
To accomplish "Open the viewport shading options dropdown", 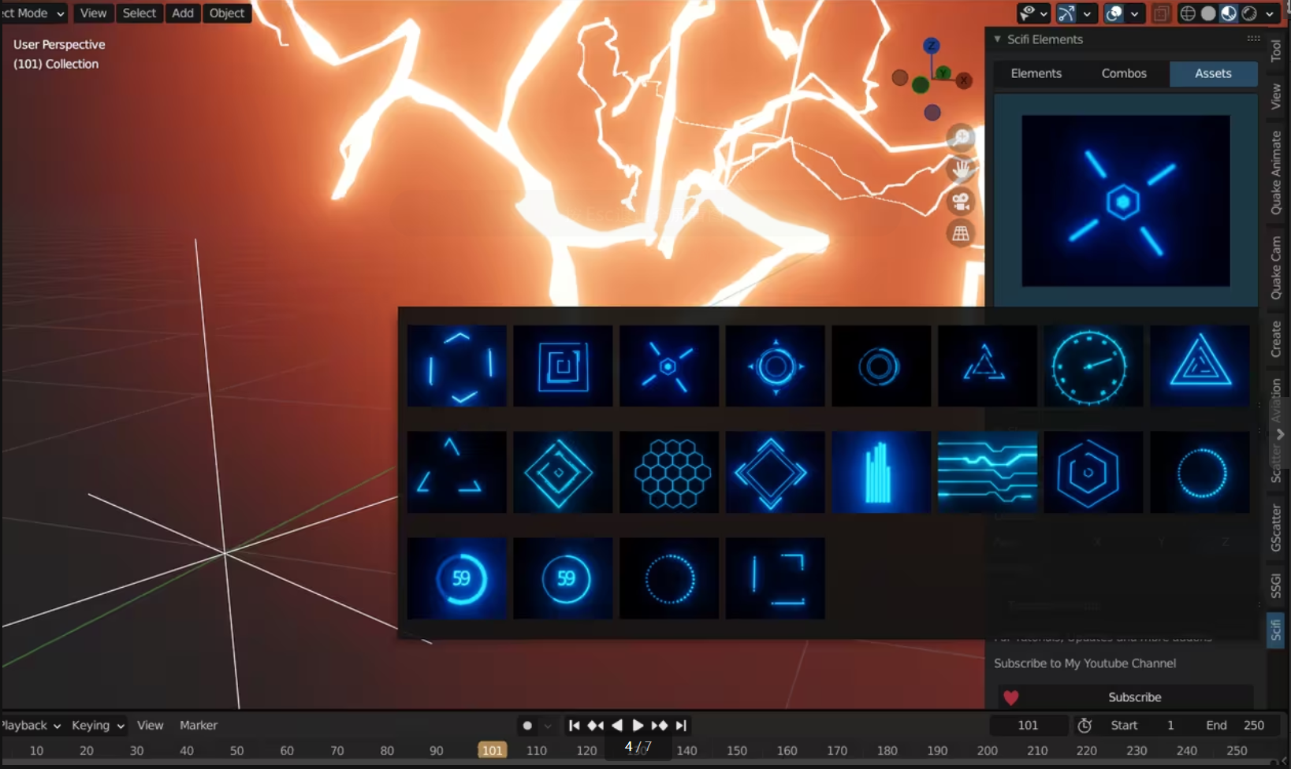I will [x=1270, y=13].
